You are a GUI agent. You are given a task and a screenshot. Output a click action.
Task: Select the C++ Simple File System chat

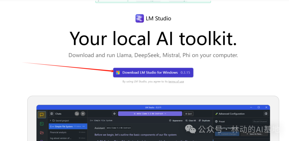click(x=68, y=127)
